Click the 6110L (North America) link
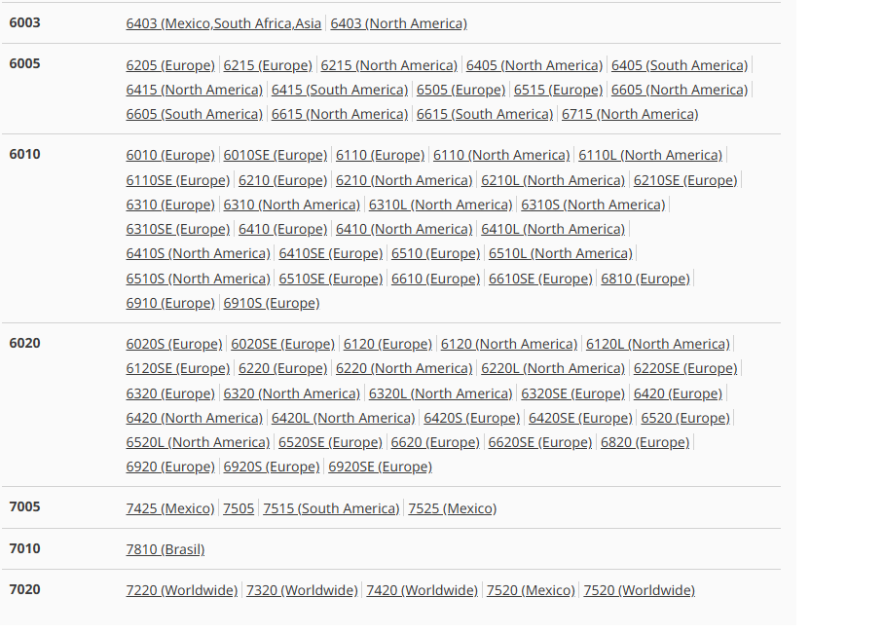The image size is (884, 635). point(650,155)
